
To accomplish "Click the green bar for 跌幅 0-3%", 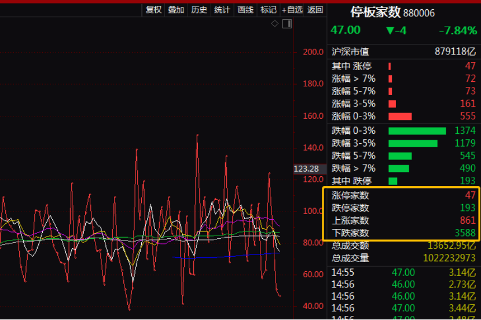I will 417,131.
